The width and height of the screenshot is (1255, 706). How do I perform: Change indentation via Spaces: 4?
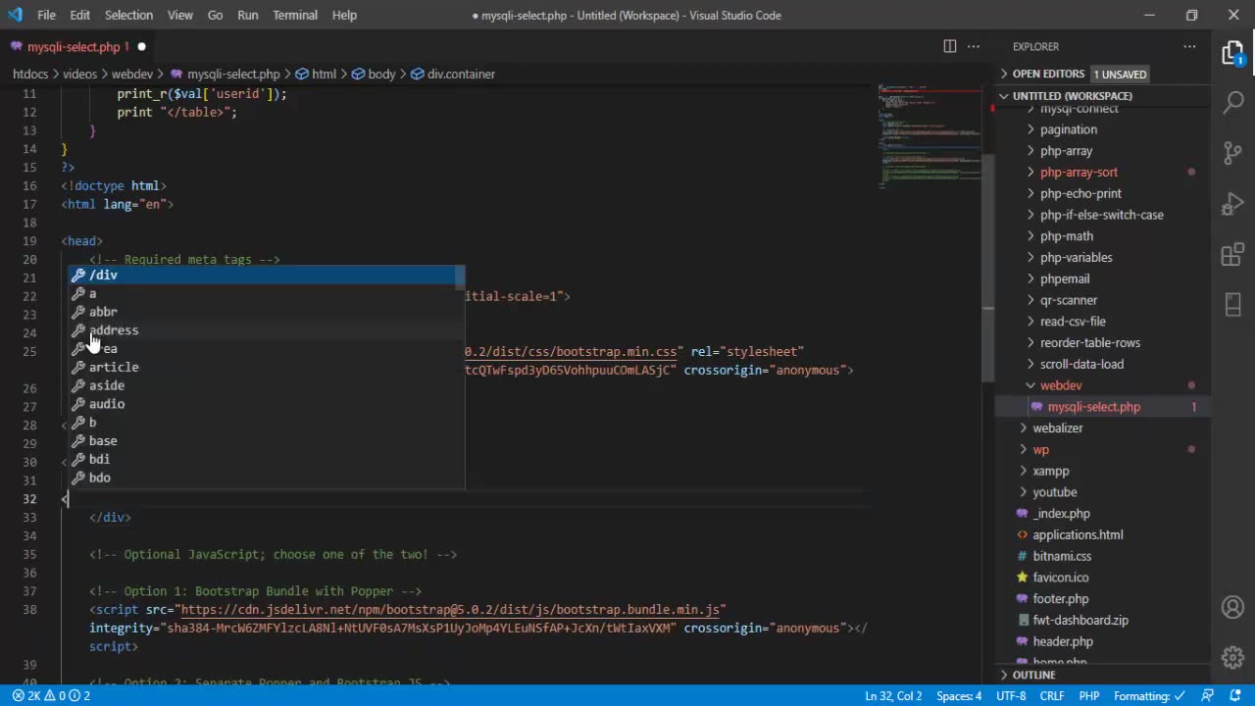[959, 696]
